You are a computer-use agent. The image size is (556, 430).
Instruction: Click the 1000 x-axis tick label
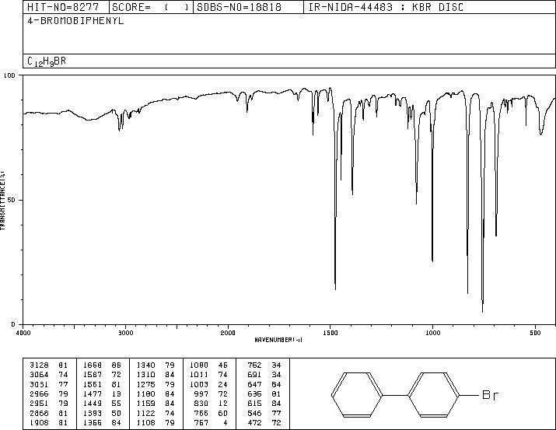click(x=432, y=333)
